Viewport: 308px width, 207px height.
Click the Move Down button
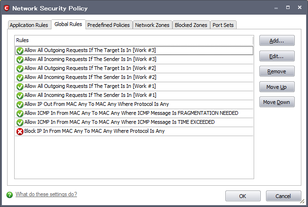point(277,102)
